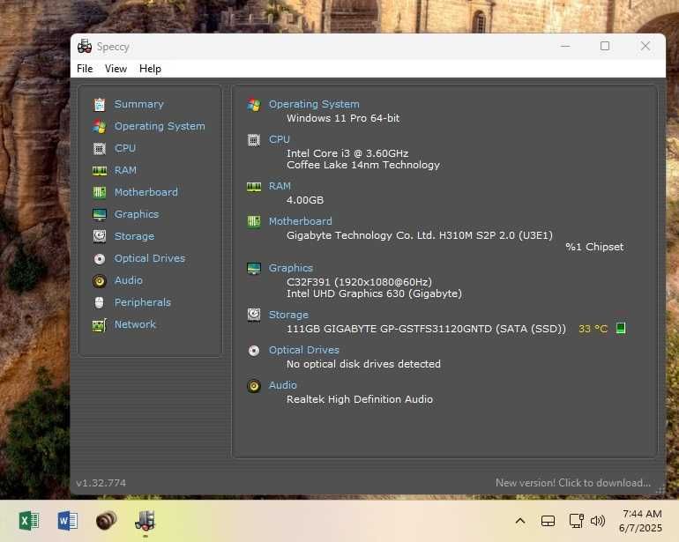Click 'Intel Core i3 @ 3.60GHz' text

pos(347,153)
